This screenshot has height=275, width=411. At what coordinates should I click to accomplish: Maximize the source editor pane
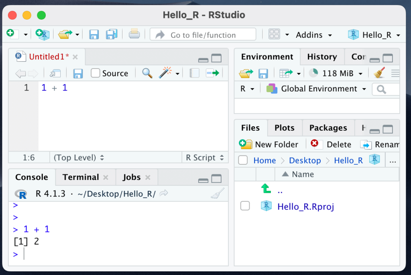point(216,58)
